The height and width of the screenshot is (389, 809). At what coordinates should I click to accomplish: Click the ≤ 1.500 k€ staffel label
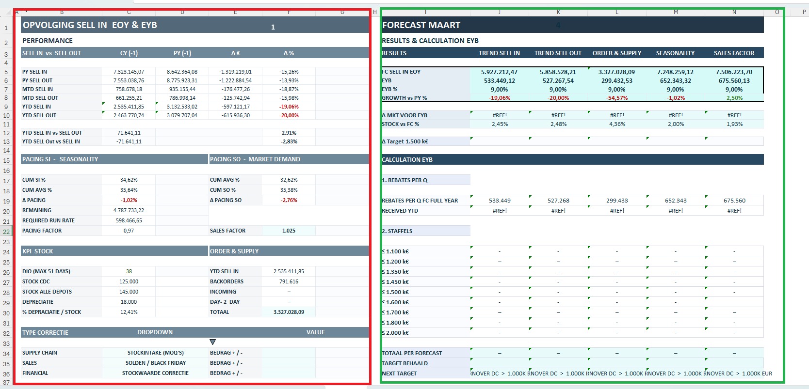pyautogui.click(x=395, y=292)
